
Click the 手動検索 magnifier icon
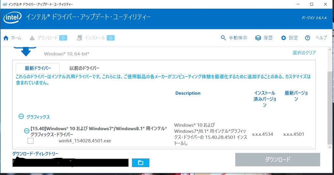tap(223, 38)
